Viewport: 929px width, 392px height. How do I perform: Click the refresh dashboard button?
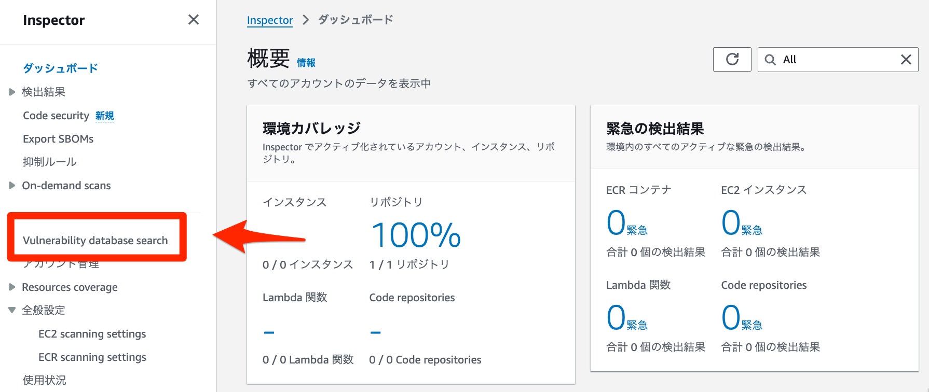point(732,60)
